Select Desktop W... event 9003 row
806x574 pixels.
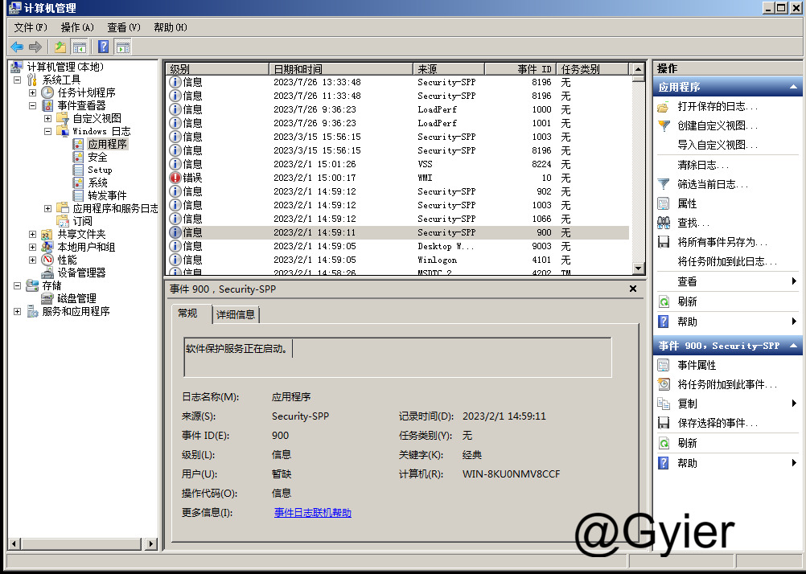pos(398,246)
